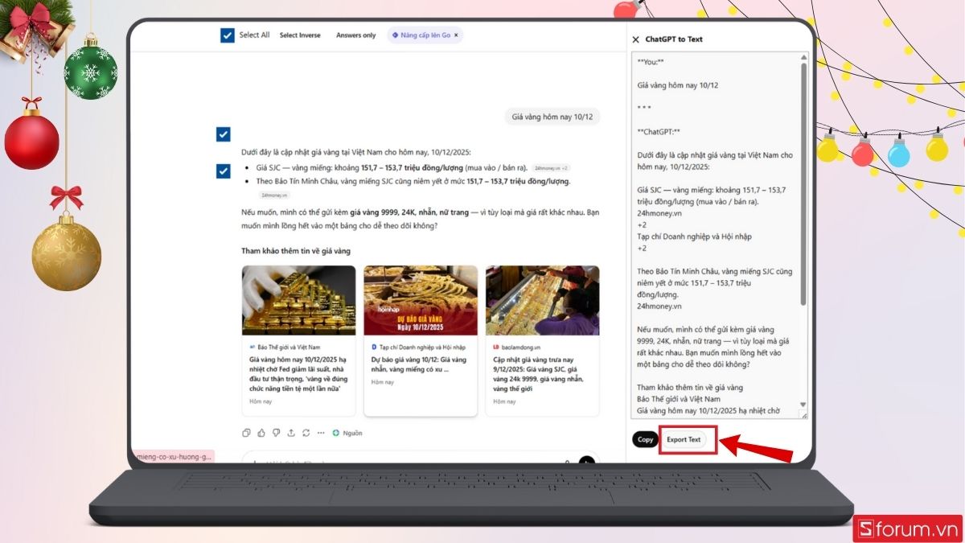Open article 'Cập nhật giá vàng trưa nay 9/12/2025'
The height and width of the screenshot is (543, 965).
(538, 374)
